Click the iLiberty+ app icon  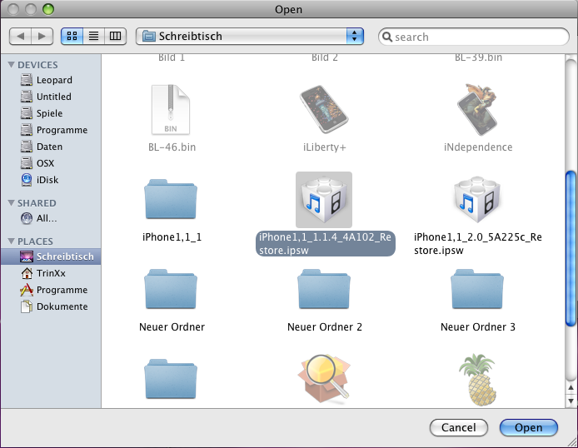pyautogui.click(x=324, y=109)
